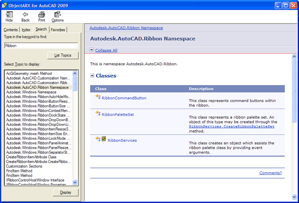Click the Hide toolbar icon
Screen dimensions: 299x203
coord(9,14)
